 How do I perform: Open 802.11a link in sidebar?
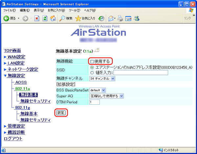point(22,89)
